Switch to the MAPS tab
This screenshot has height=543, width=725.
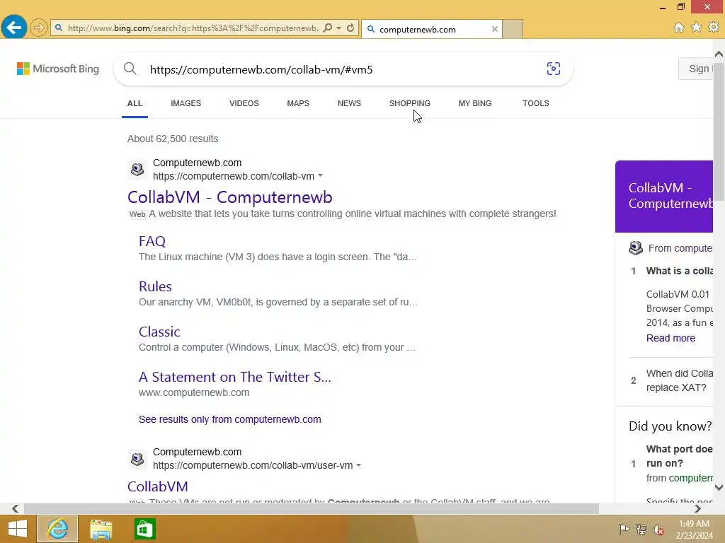298,103
